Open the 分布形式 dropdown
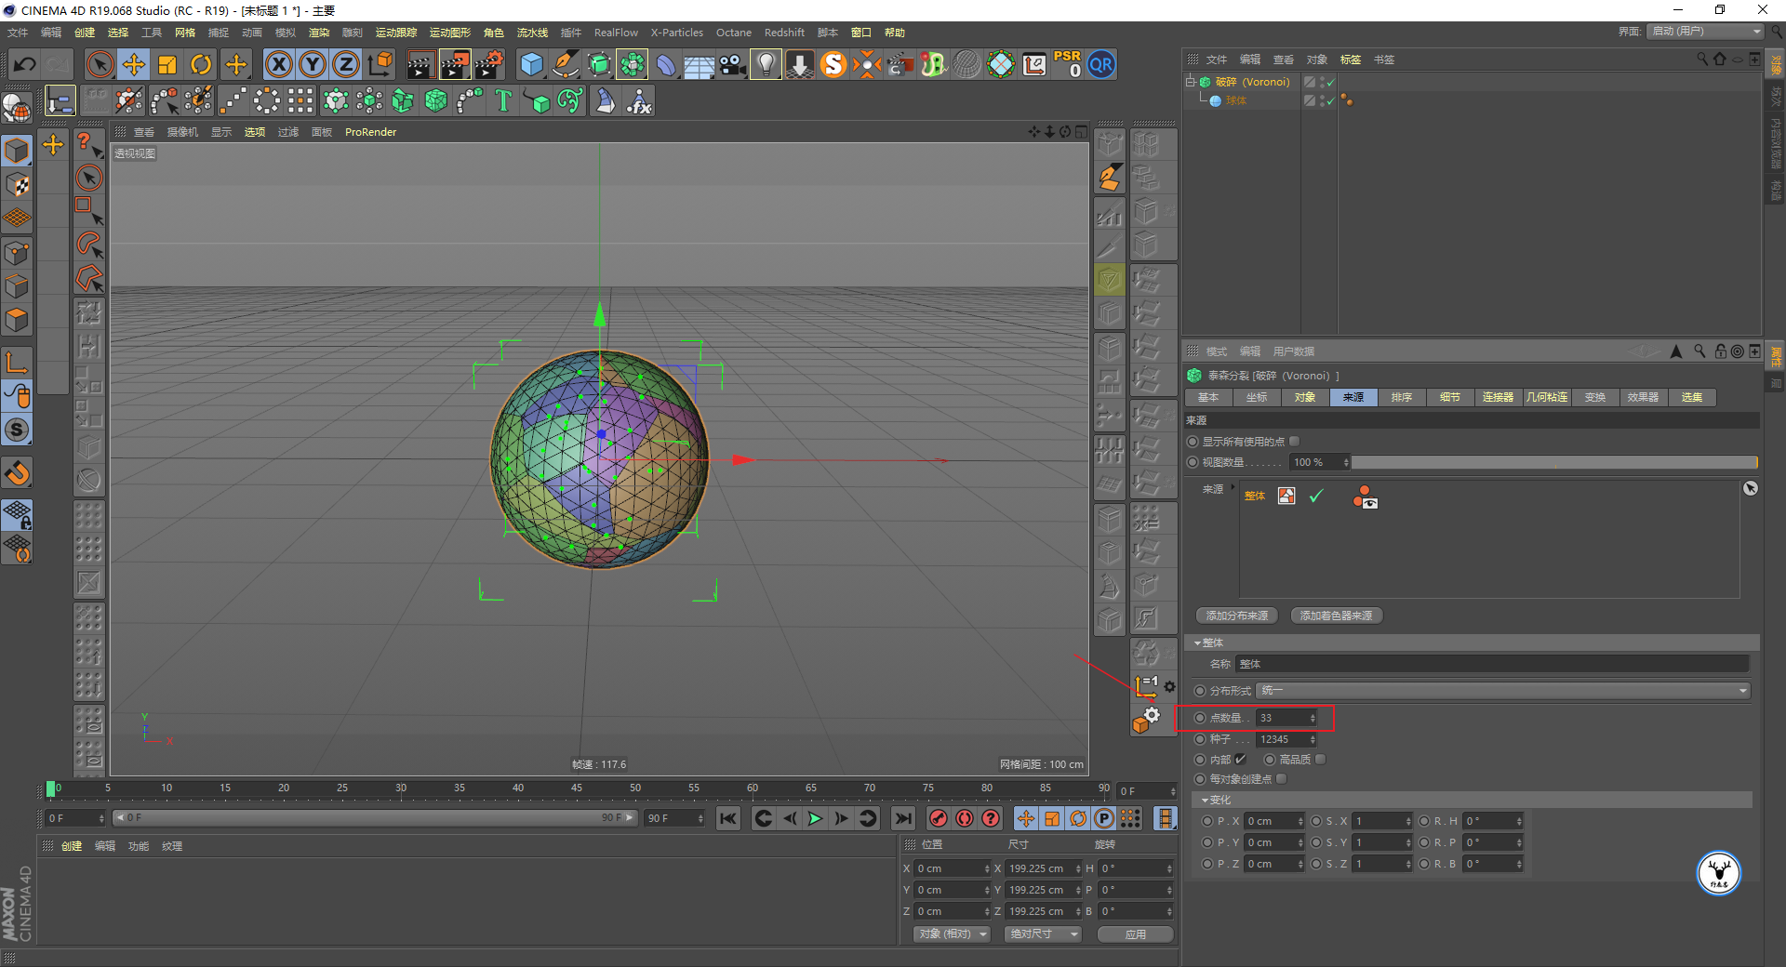Screen dimensions: 1786x967 (1503, 691)
